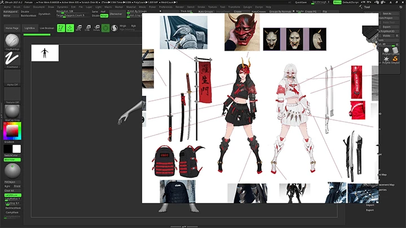
Task: Click bottom tray divider arrows
Action: coord(184,226)
